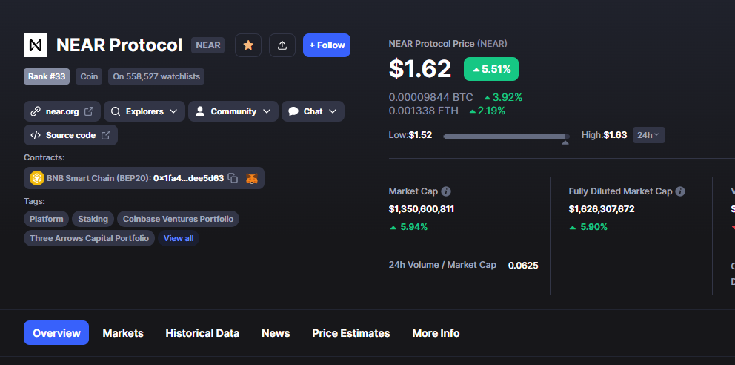
Task: Open the Community dropdown
Action: [233, 111]
